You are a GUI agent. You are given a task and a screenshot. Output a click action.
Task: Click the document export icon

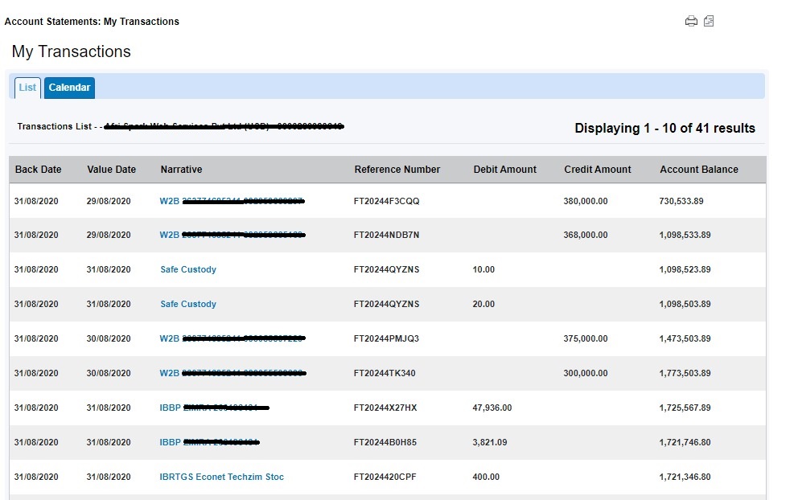click(709, 22)
